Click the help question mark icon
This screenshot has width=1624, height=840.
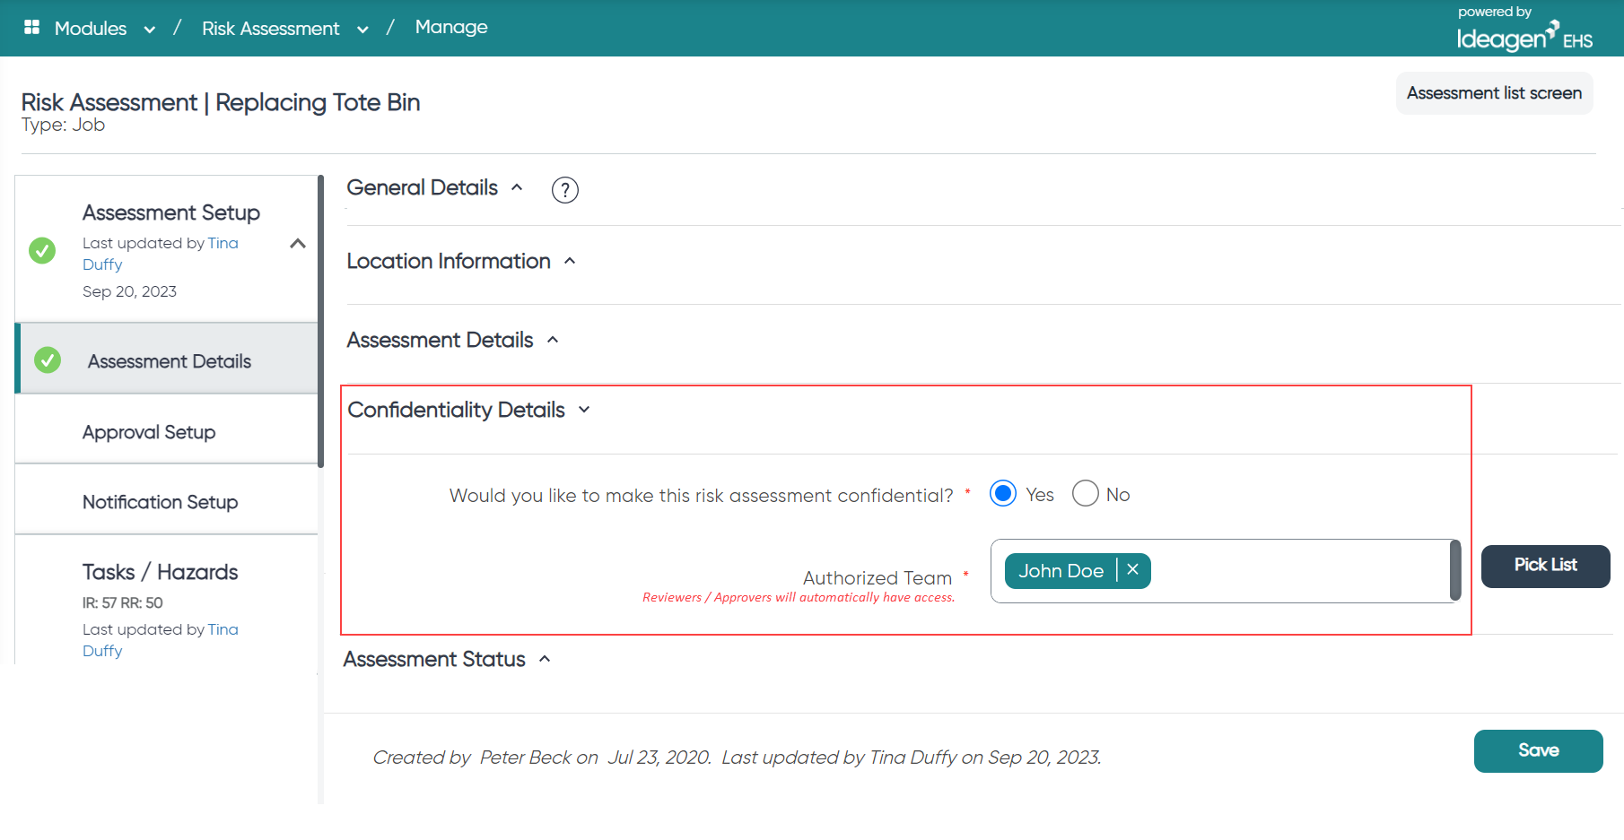point(565,190)
